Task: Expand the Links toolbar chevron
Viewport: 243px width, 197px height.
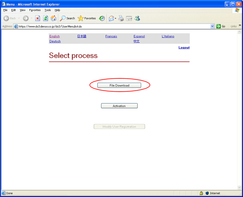Action: (x=240, y=25)
